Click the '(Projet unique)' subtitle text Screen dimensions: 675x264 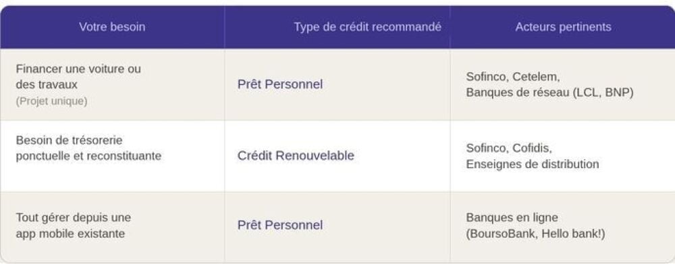(x=51, y=102)
